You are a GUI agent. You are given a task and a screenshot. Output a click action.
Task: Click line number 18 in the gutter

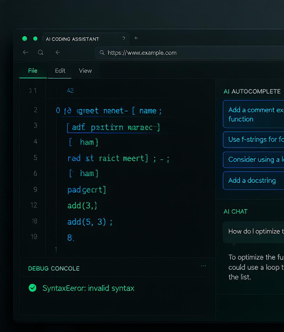[34, 221]
